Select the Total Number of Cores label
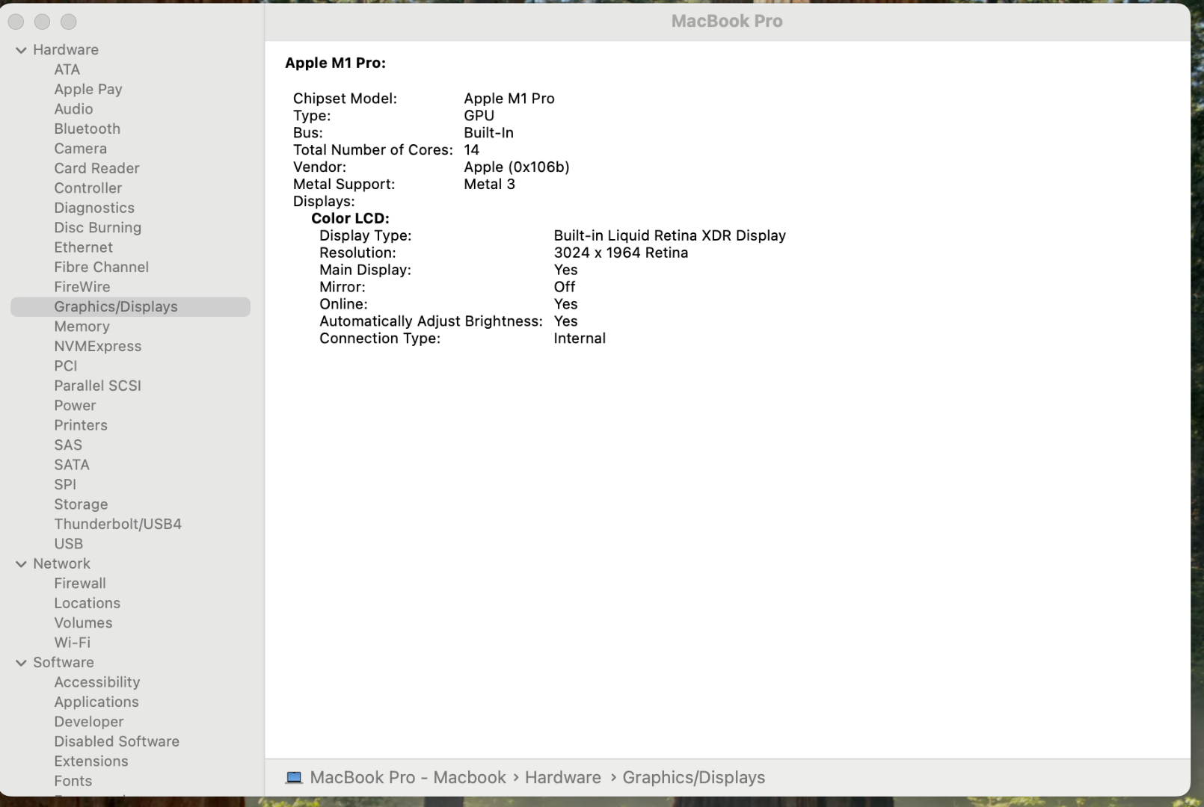 372,150
